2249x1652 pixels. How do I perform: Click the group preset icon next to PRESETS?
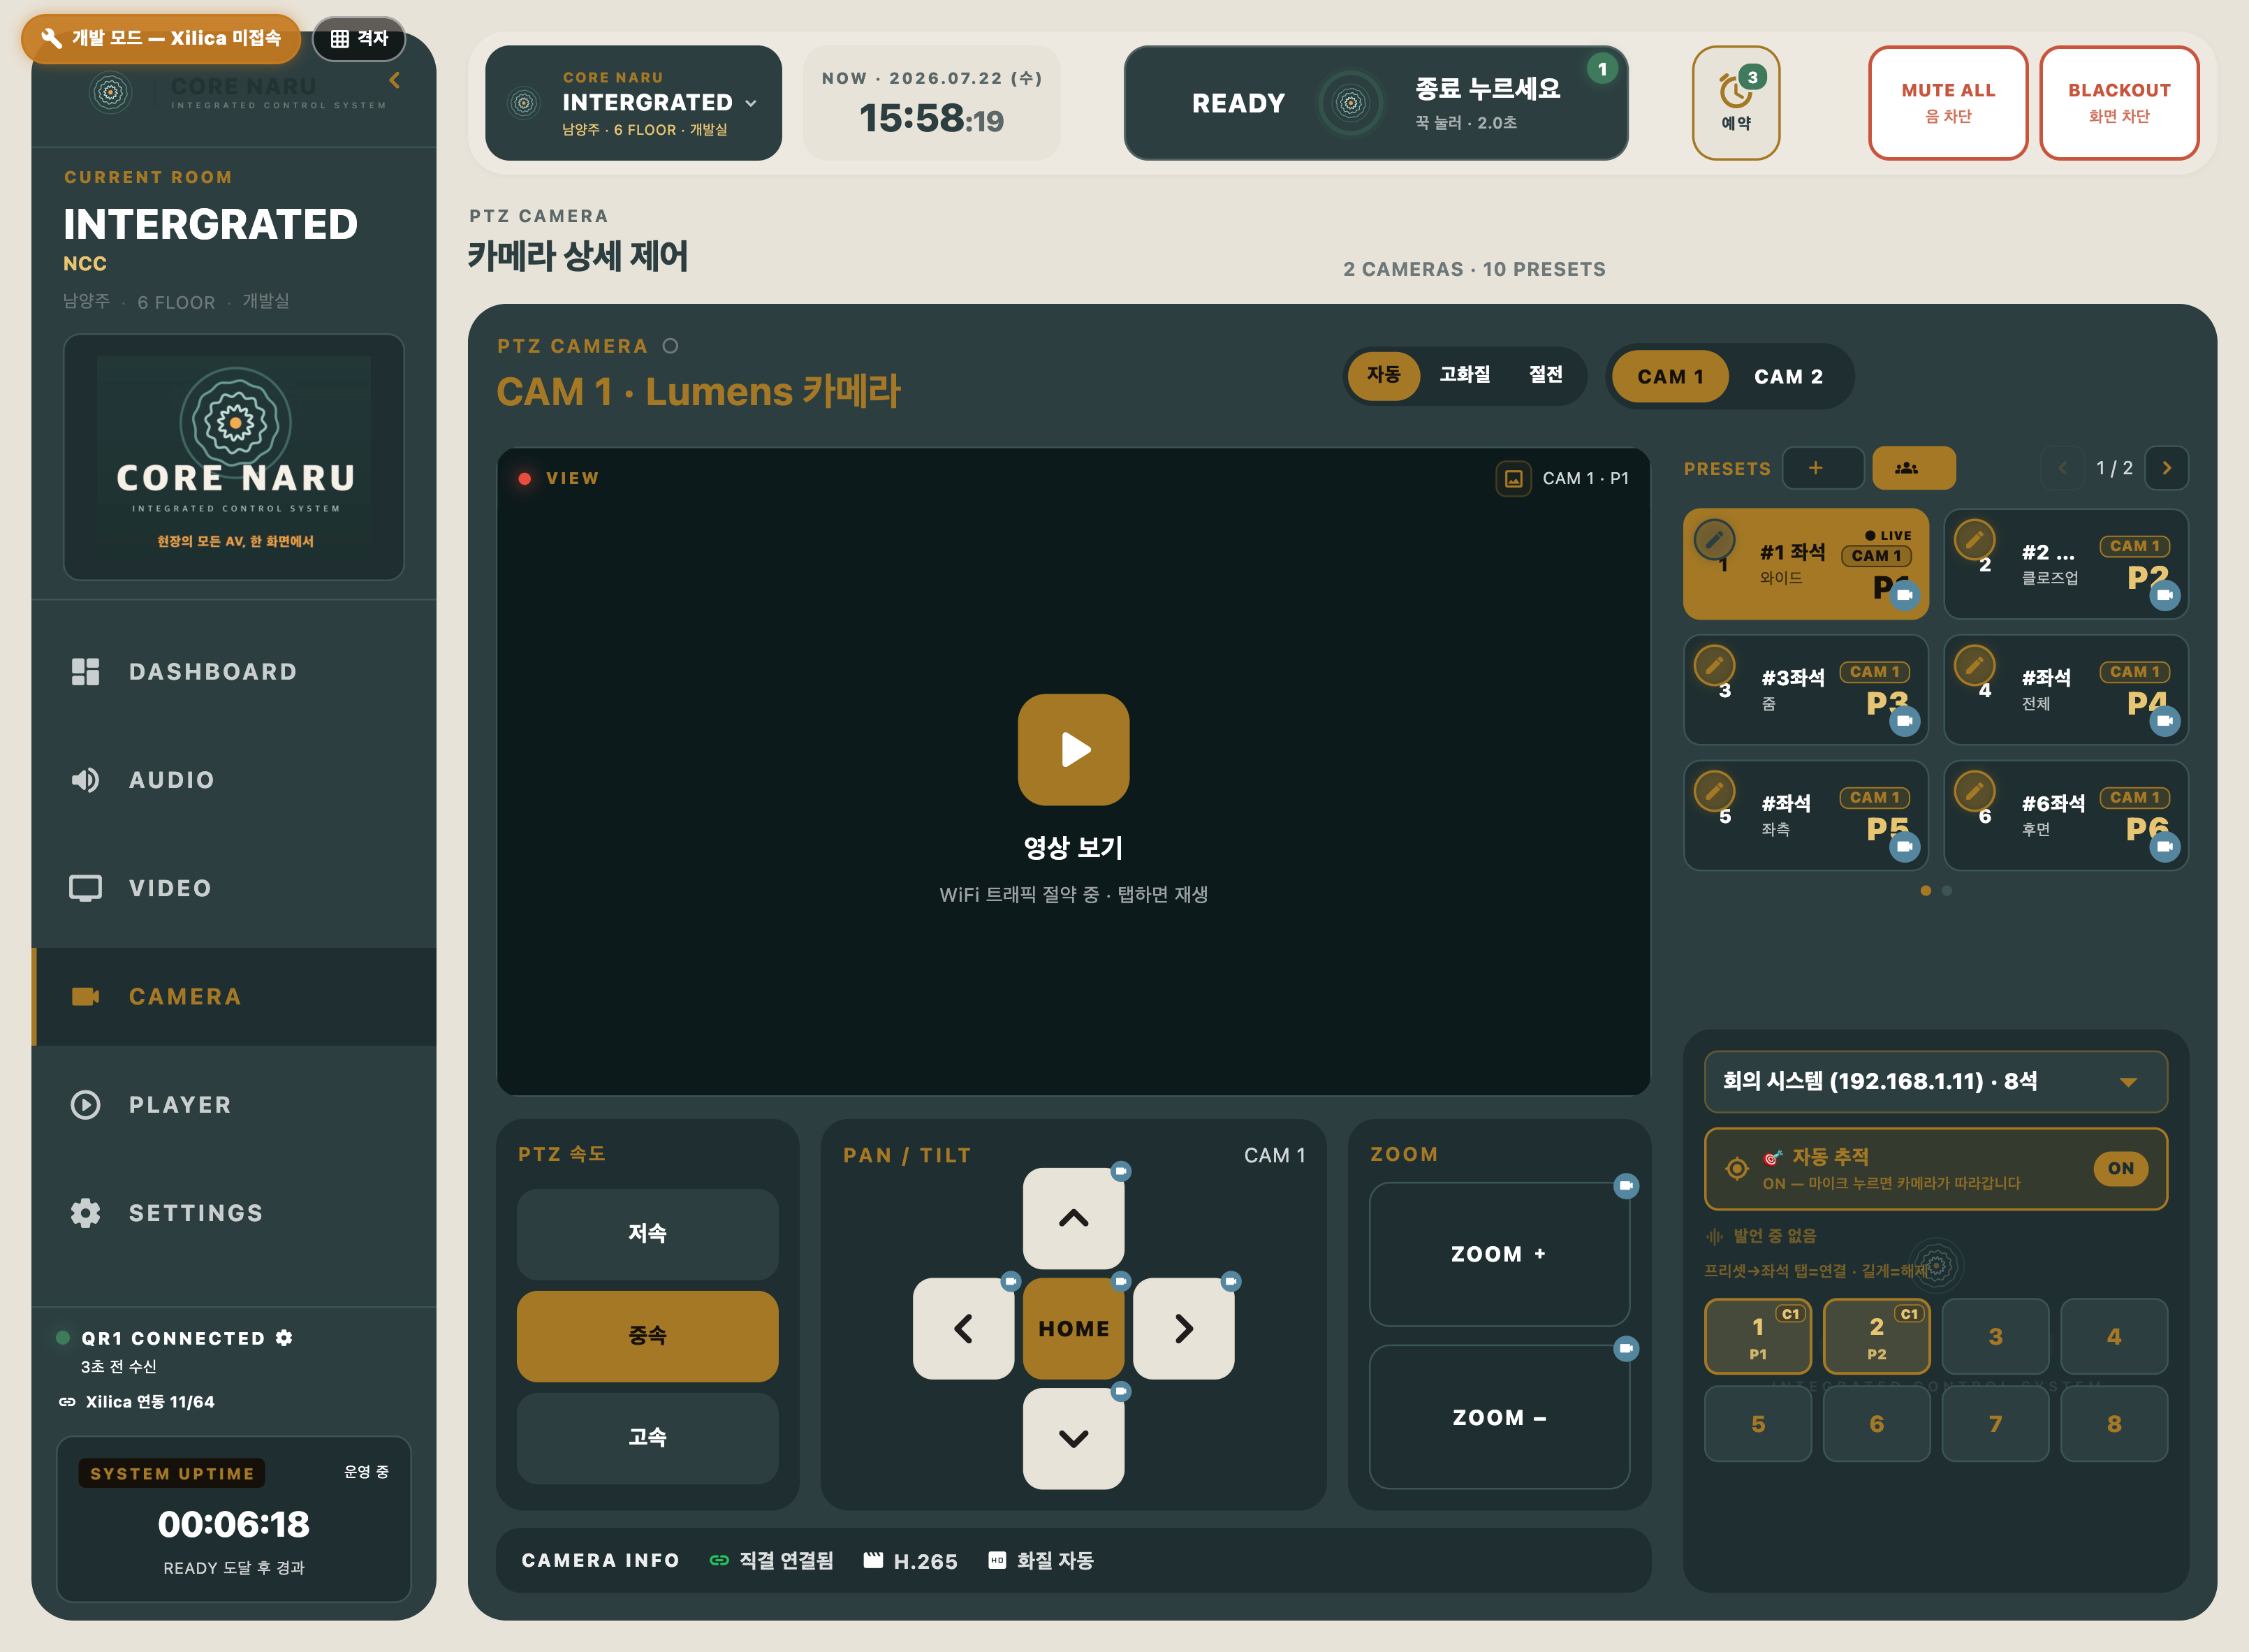click(x=1912, y=468)
